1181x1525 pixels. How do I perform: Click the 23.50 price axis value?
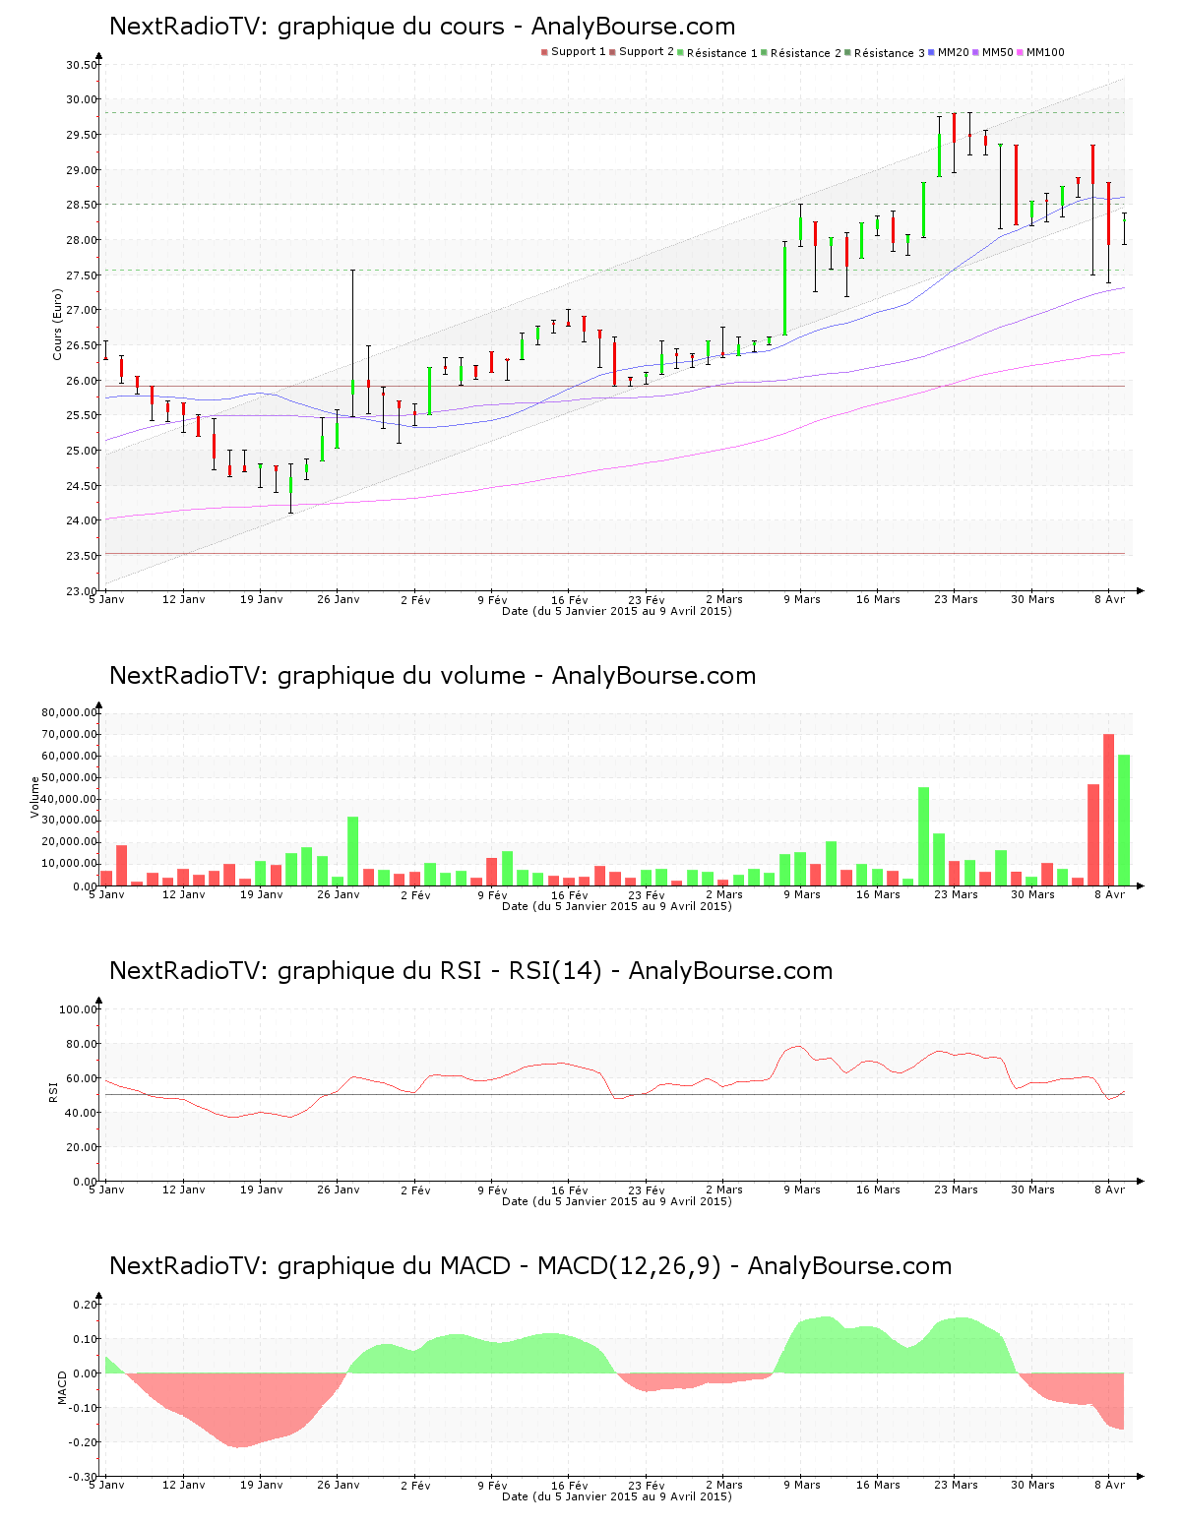tap(82, 556)
